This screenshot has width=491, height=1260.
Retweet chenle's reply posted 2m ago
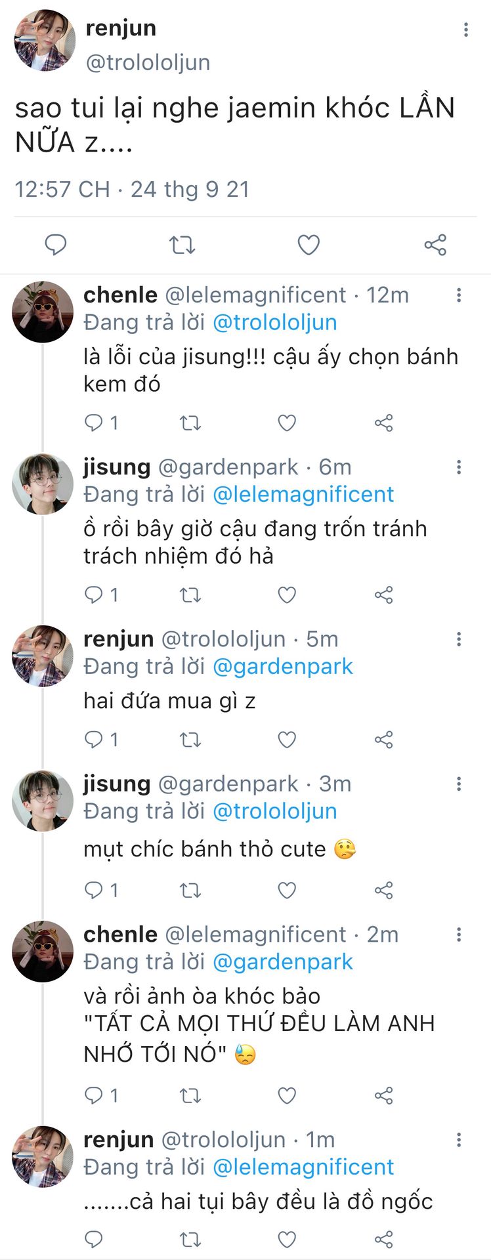[190, 1095]
